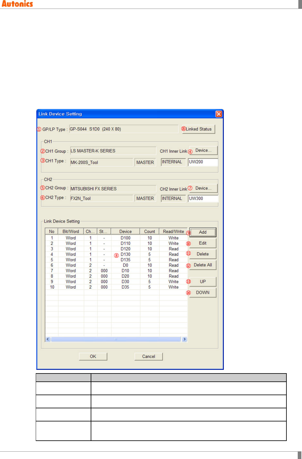Click the CH2 INTERNAL field
Viewport: 302px width, 459px height.
(173, 199)
